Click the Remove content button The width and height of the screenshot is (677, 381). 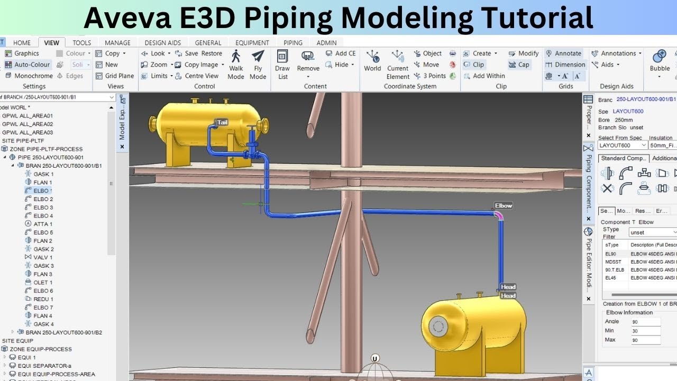(x=308, y=65)
